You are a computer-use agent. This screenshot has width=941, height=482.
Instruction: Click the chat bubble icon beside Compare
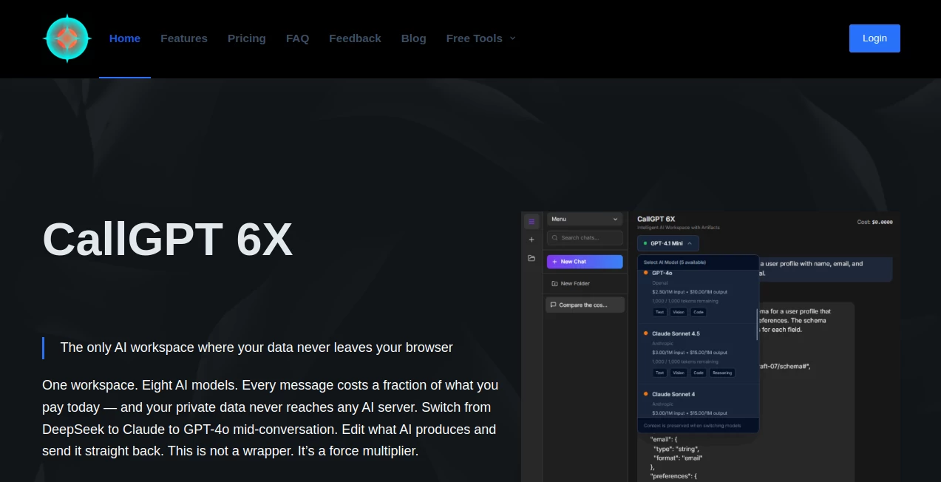[553, 305]
